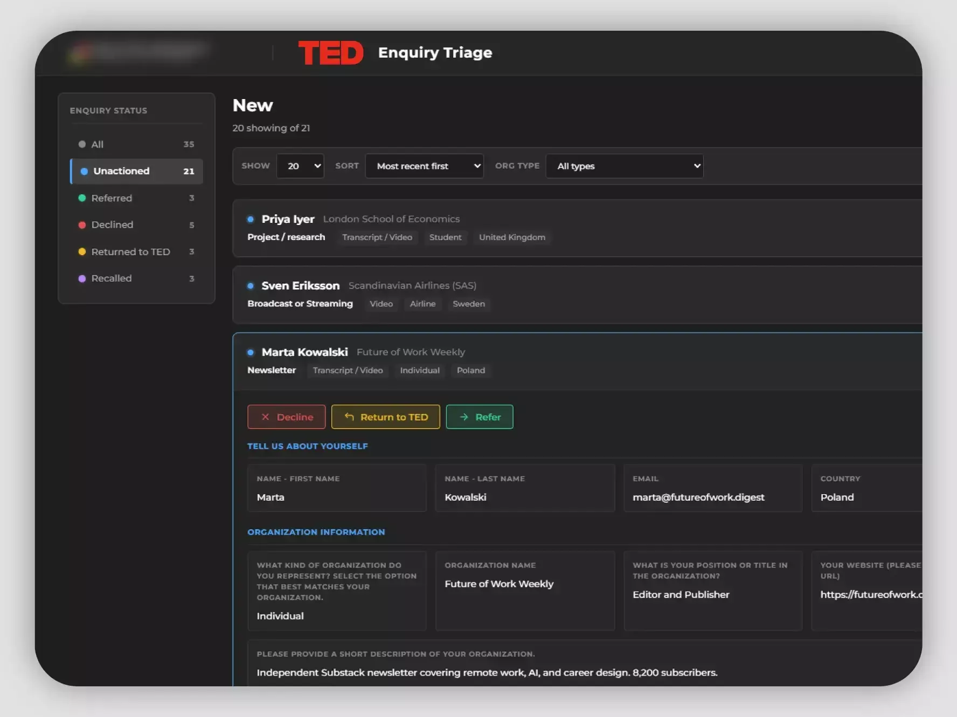Click the United Kingdom tag
This screenshot has width=957, height=717.
point(512,237)
